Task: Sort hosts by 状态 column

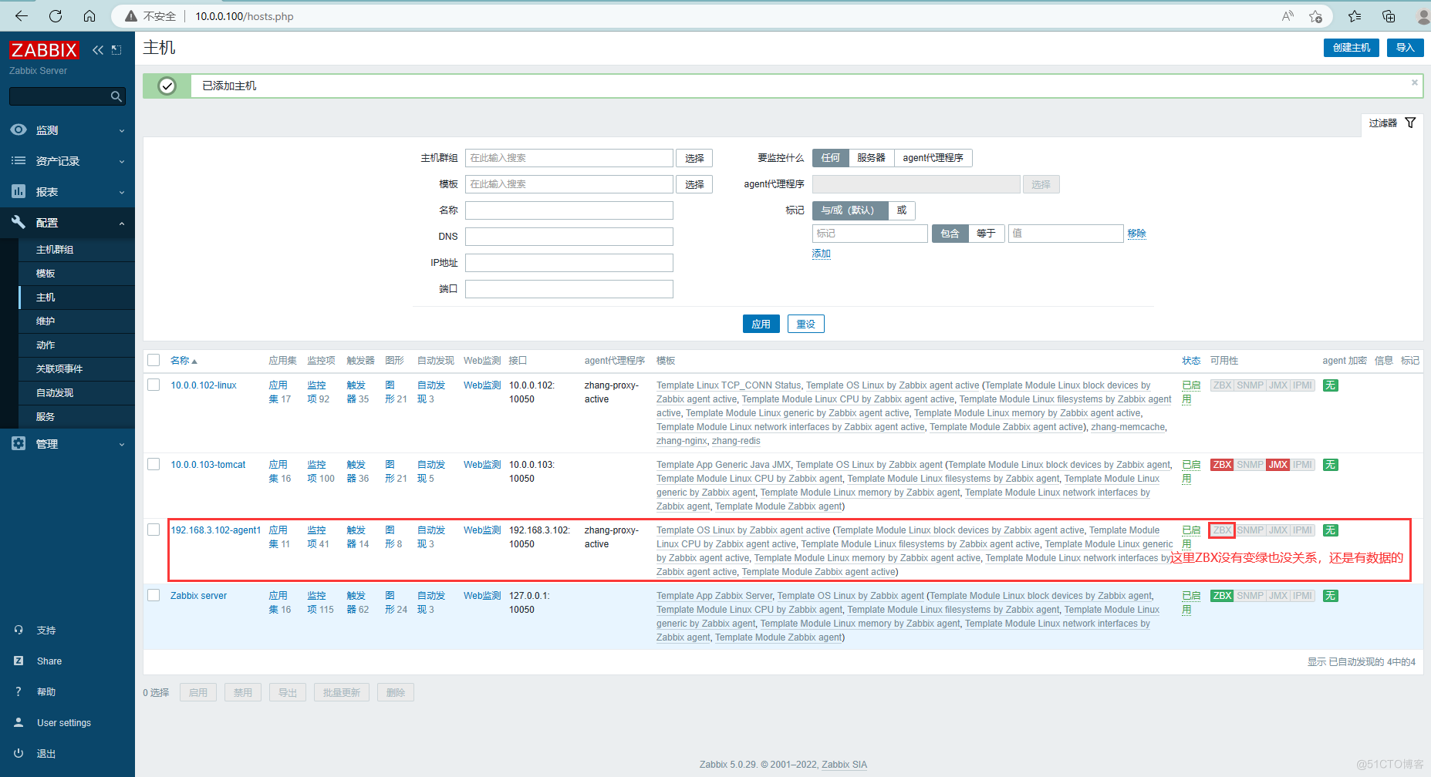Action: tap(1191, 361)
